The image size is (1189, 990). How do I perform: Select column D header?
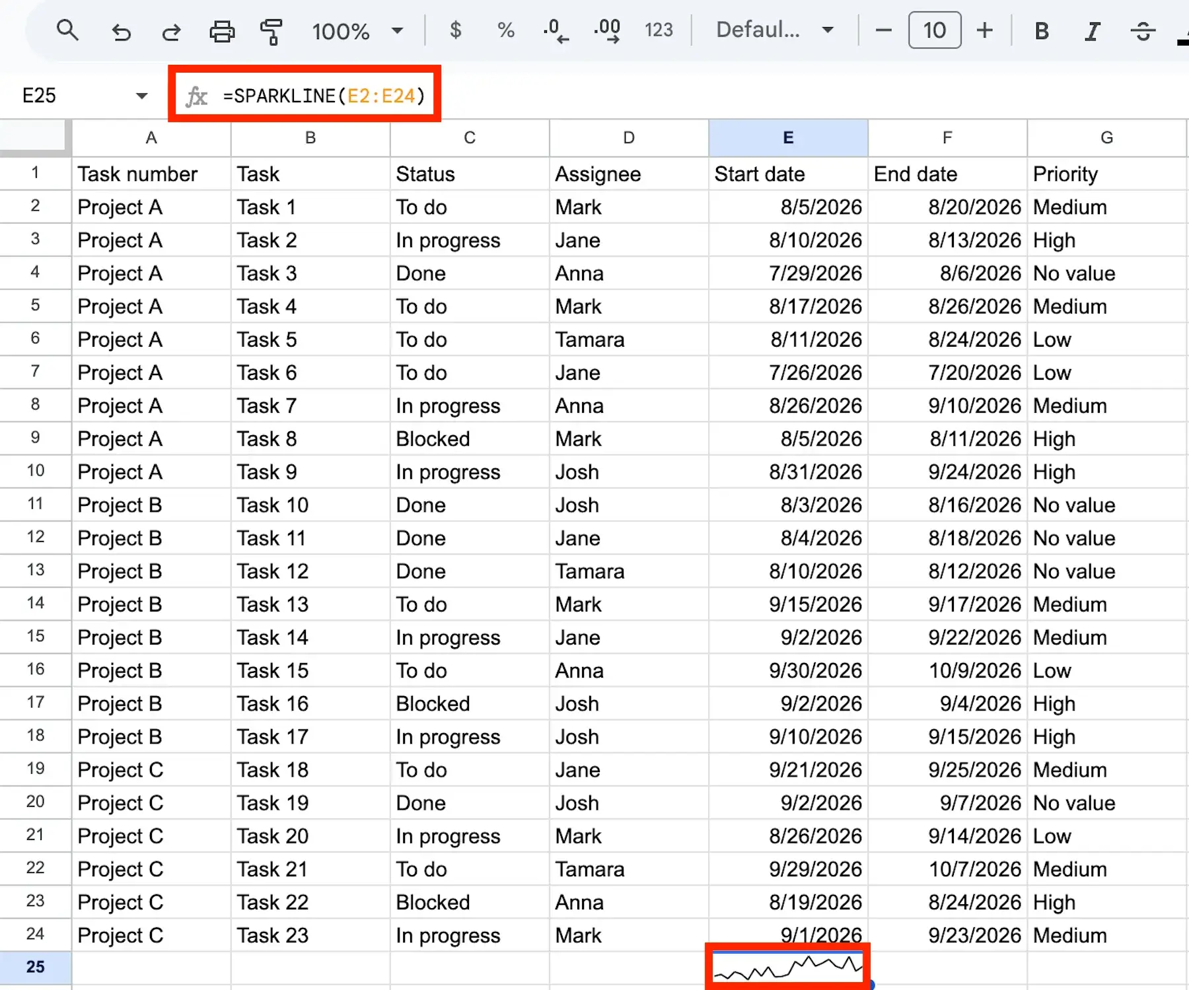(x=629, y=138)
